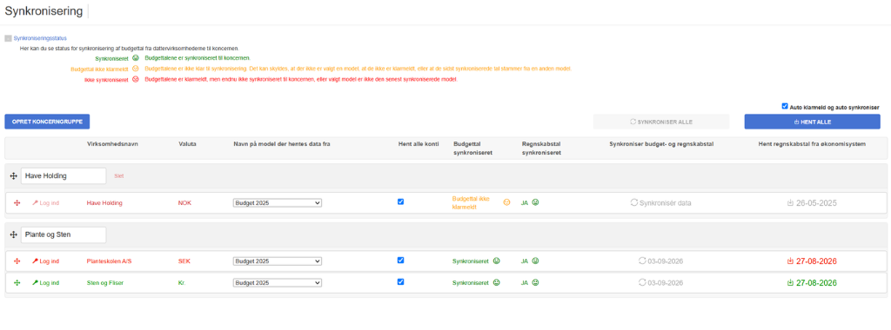Click the JA smiley icon on Sten og Fliser row

(x=535, y=282)
